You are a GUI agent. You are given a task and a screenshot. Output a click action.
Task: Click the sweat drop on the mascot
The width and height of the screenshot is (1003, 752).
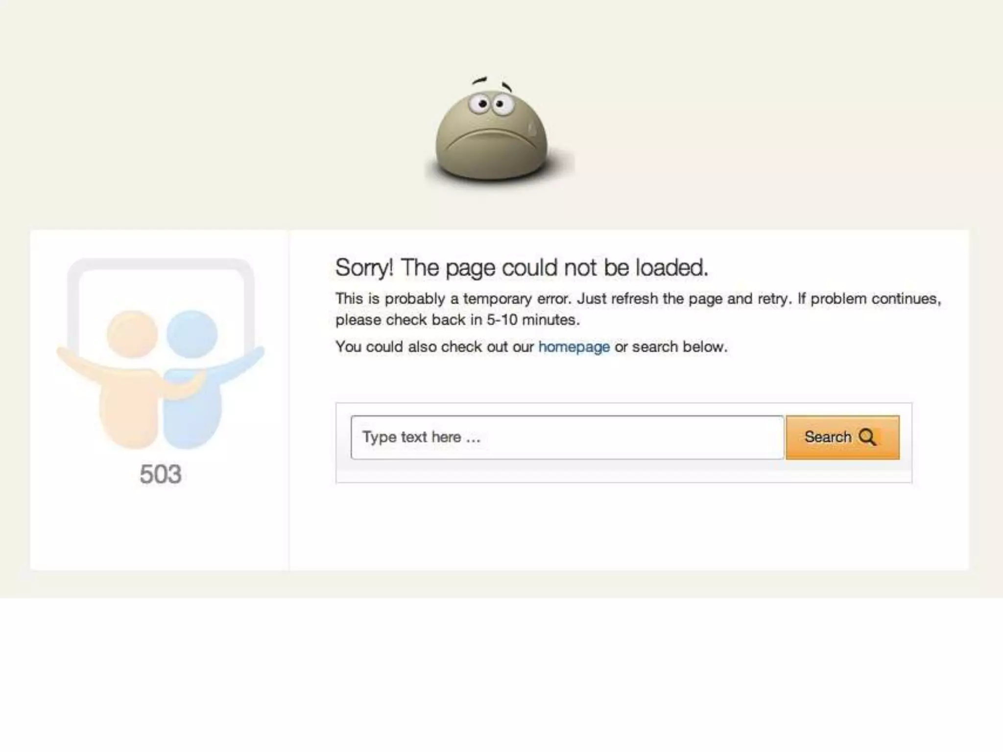531,129
